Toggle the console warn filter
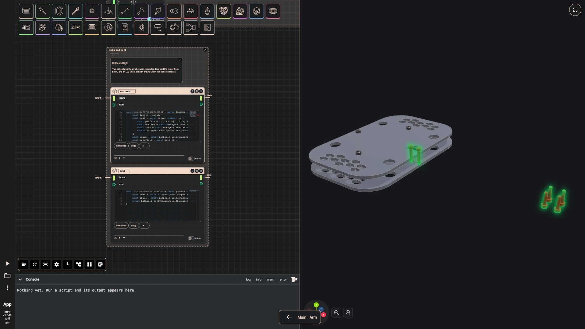The width and height of the screenshot is (585, 329). click(271, 279)
